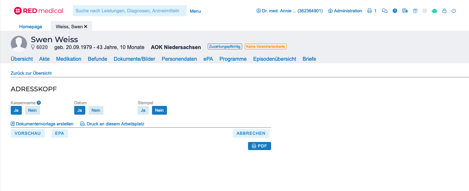Click the search field for Leistungen
This screenshot has width=469, height=191.
[130, 11]
